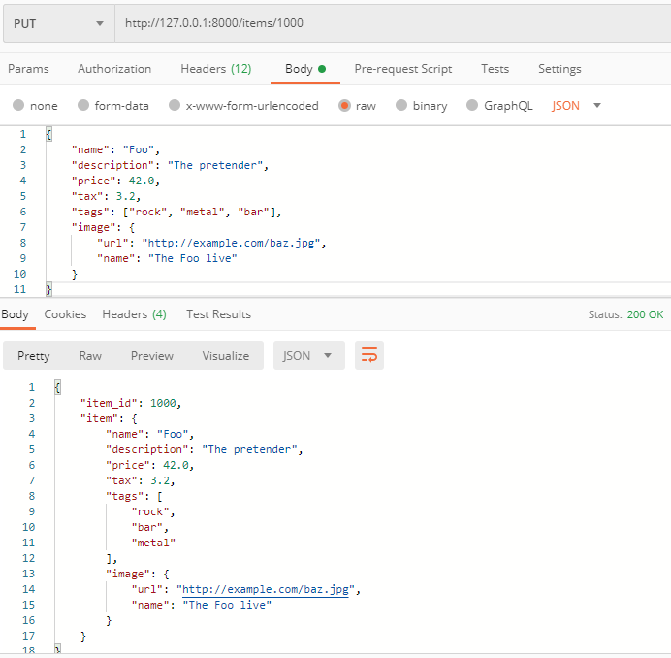Open the Pre-request Script tab
The image size is (671, 658).
[x=402, y=69]
